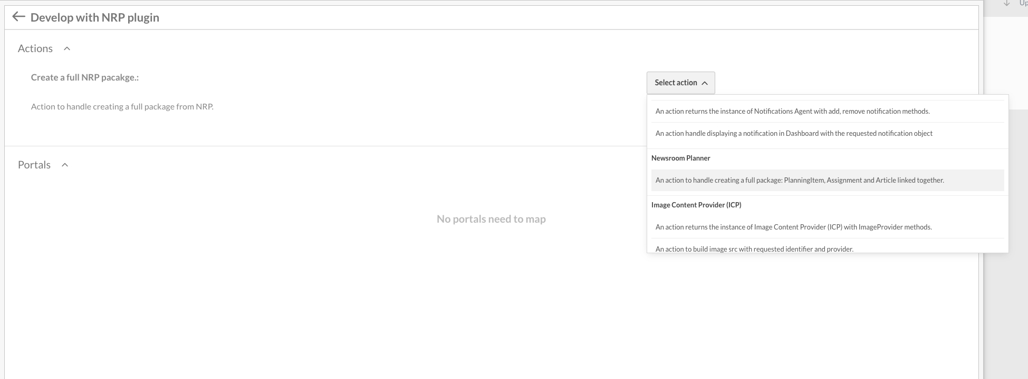Click the back arrow beside the page title

pos(18,17)
